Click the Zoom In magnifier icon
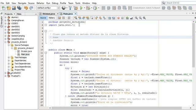The image size is (196, 110). 136,18
